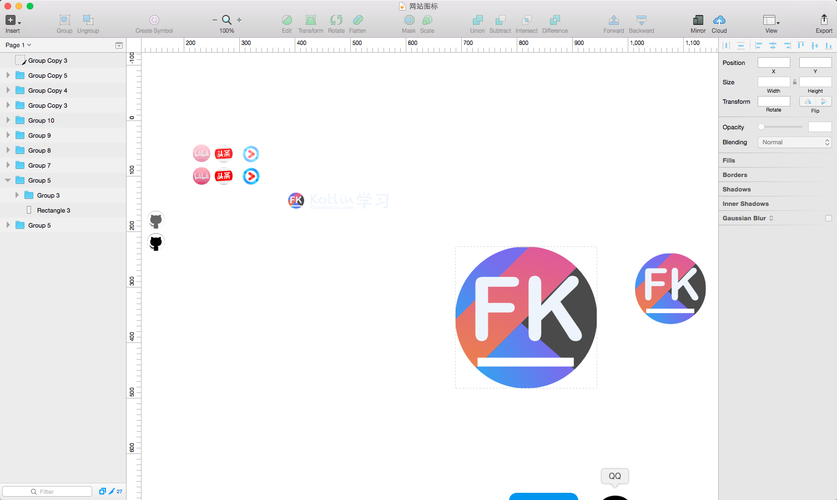Click the magnifier zoom icon
Screen dimensions: 837x500
226,20
